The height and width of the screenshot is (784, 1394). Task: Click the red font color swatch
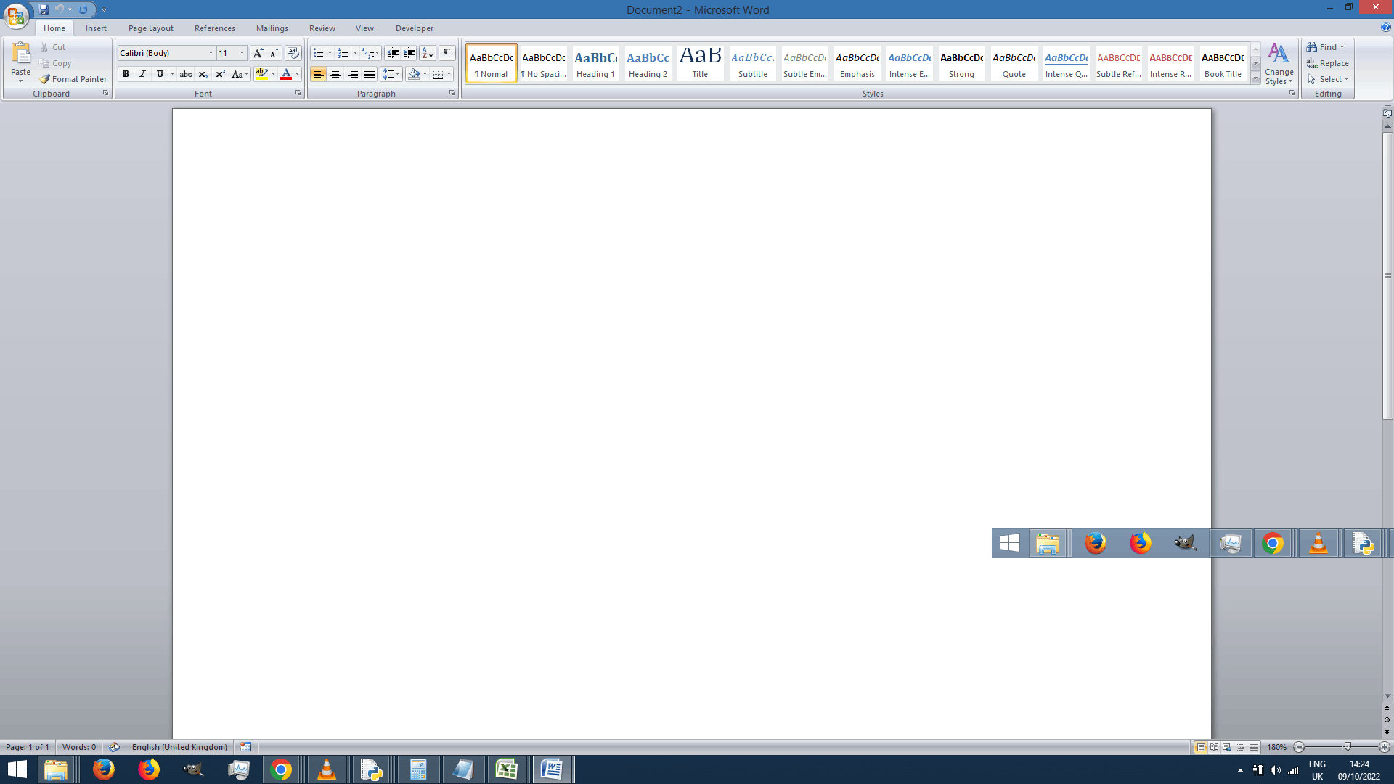pos(286,74)
